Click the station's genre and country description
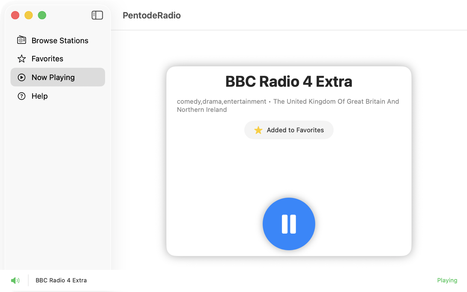The height and width of the screenshot is (292, 467). point(288,105)
